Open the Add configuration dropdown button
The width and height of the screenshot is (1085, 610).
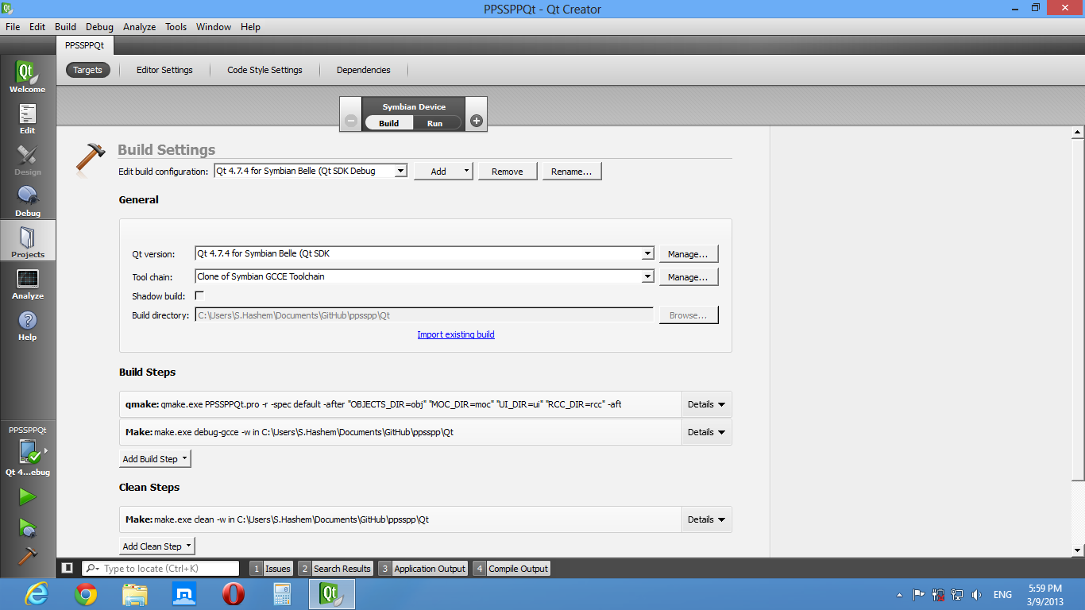[442, 171]
